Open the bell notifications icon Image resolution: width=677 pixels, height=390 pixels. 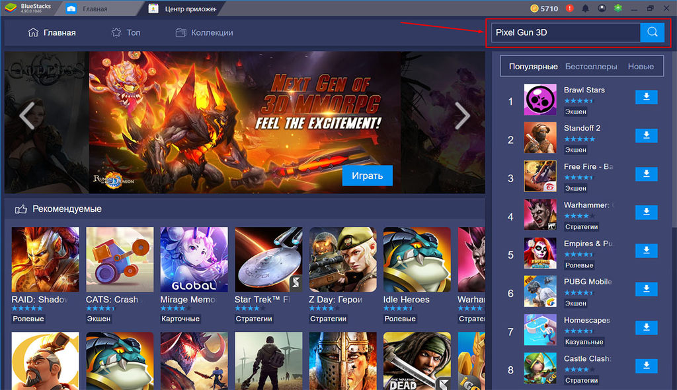586,8
